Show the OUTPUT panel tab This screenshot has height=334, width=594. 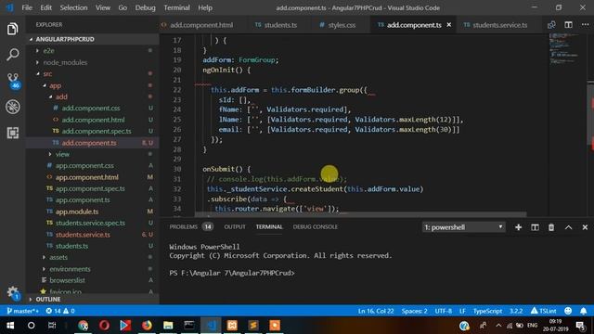pos(235,226)
